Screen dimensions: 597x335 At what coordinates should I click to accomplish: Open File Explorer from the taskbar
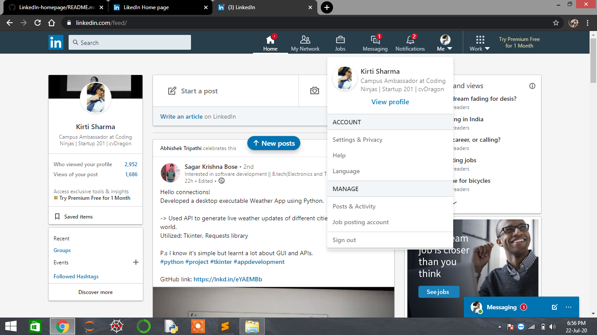252,326
